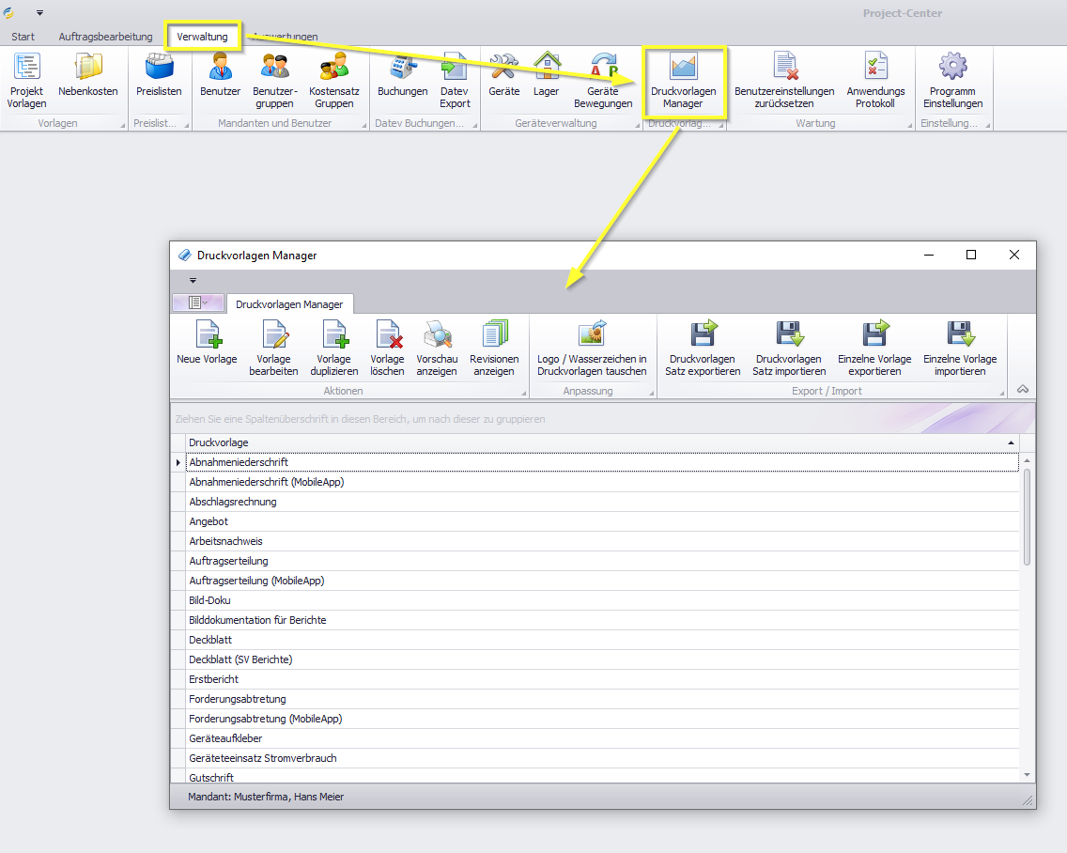Click Einzelne Vorlage importieren icon

[960, 335]
